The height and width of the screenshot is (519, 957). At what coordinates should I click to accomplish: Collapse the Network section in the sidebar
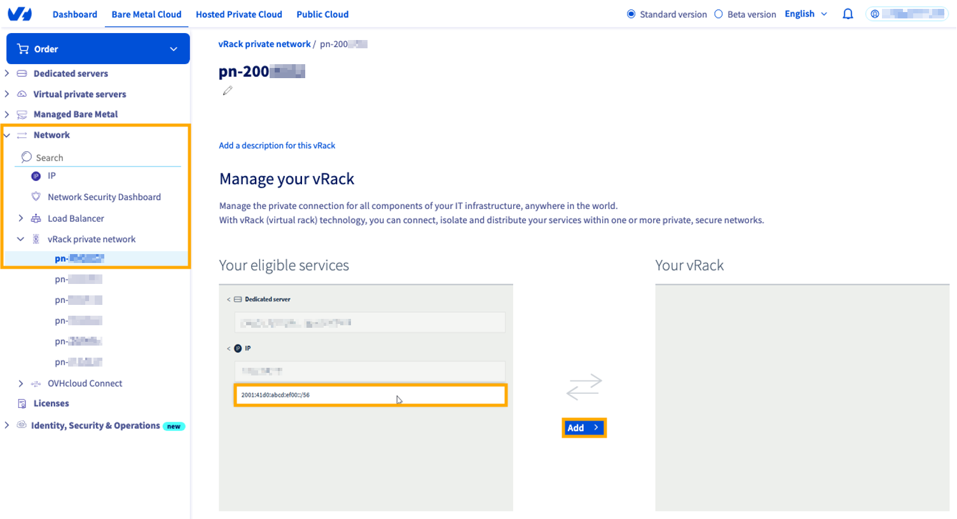(7, 135)
